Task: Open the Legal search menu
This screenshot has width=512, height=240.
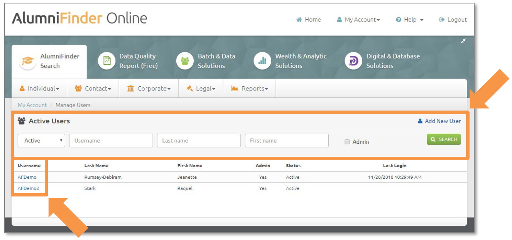Action: (x=201, y=89)
